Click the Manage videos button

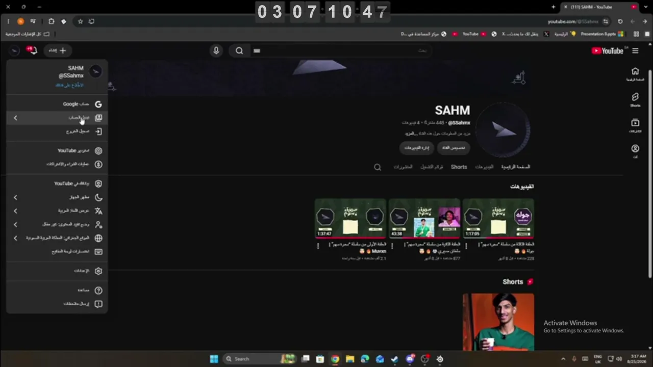point(417,147)
